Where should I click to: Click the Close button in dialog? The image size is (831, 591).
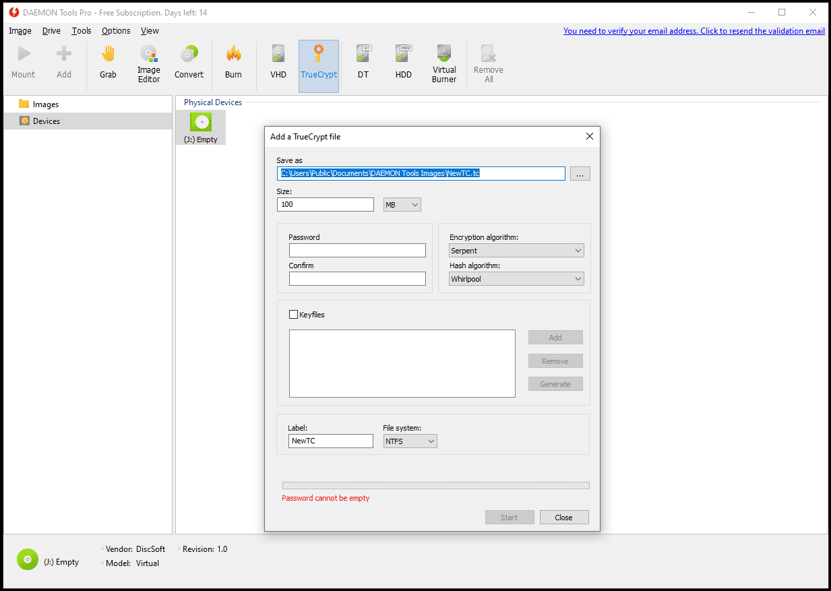tap(564, 518)
